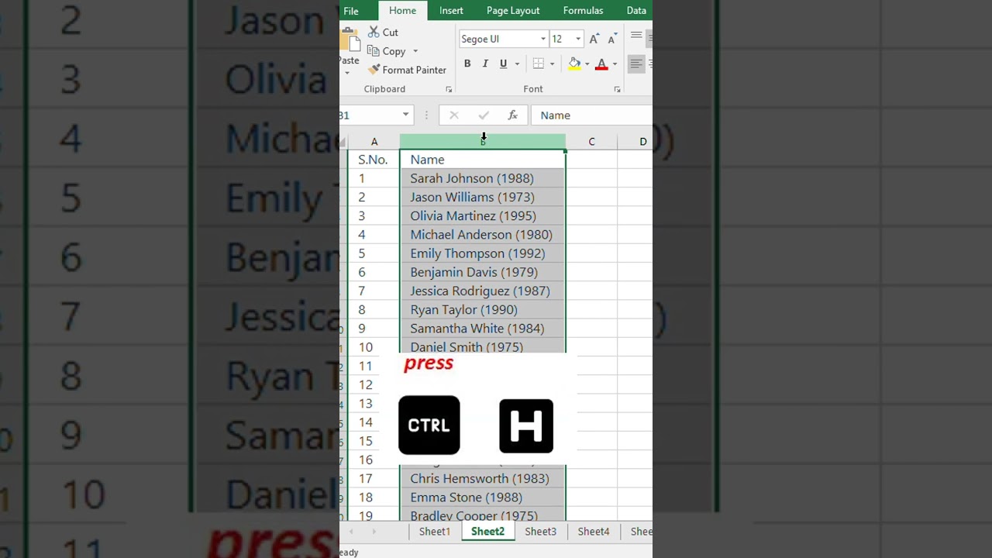992x558 pixels.
Task: Toggle Bold formatting
Action: pyautogui.click(x=467, y=64)
